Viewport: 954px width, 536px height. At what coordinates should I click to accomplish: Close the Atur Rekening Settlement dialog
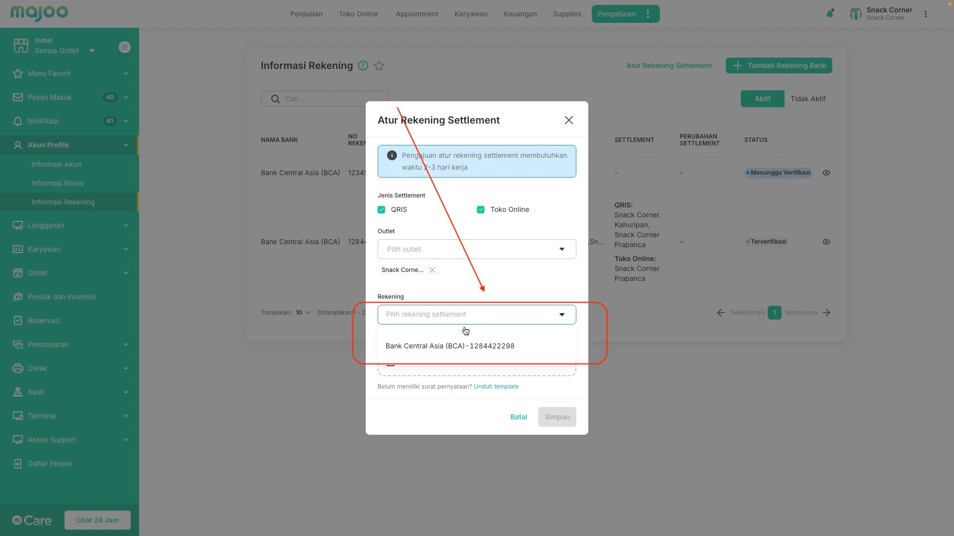(569, 121)
